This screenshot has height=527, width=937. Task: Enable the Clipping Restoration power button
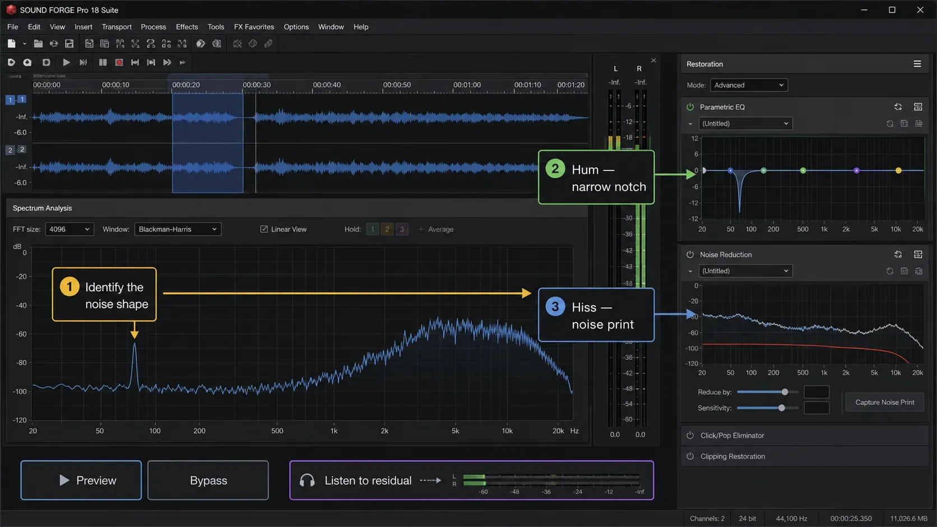(690, 456)
